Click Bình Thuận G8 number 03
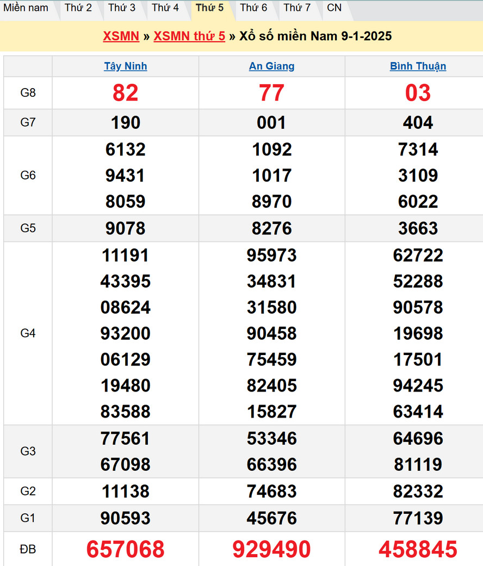The image size is (483, 566). [x=418, y=93]
